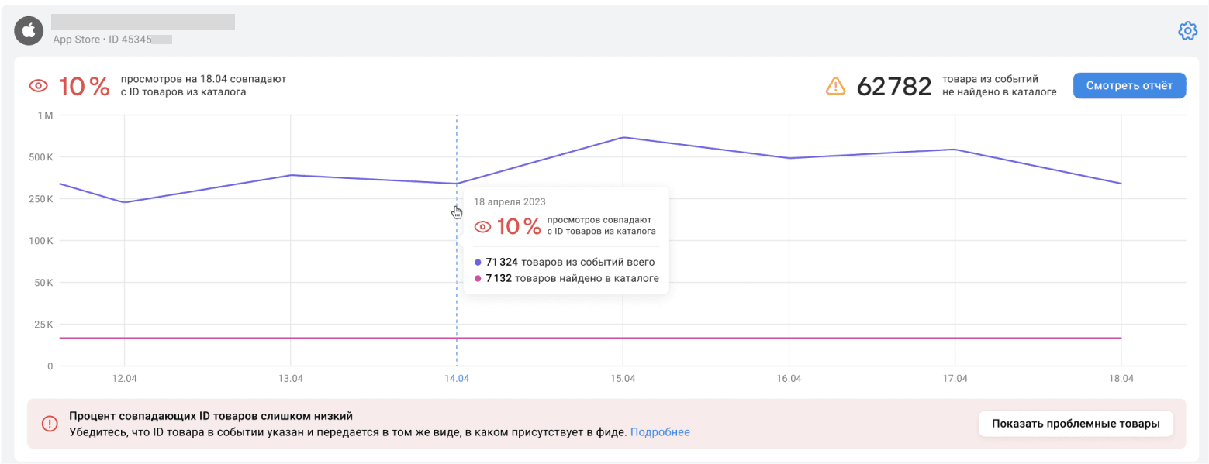
Task: Click the pink legend dot in the tooltip
Action: click(478, 279)
